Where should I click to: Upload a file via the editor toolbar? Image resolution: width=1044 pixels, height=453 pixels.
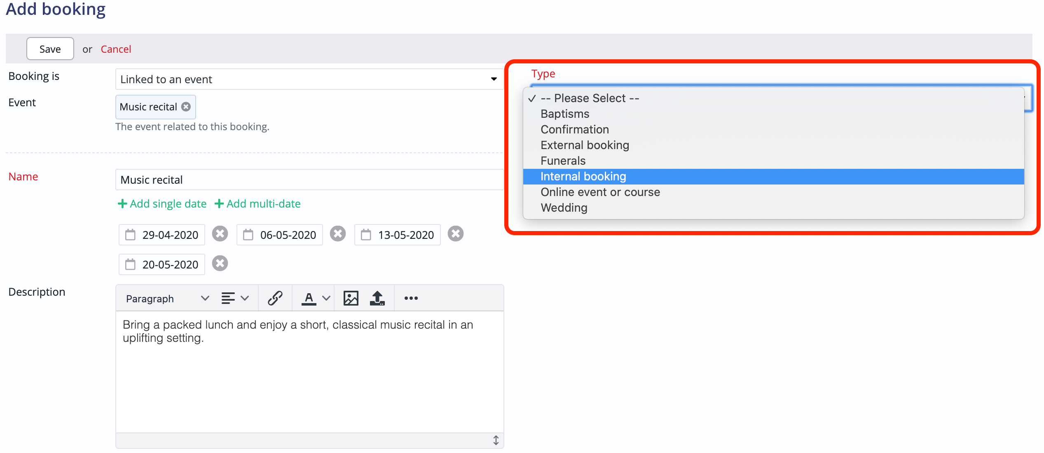point(378,298)
